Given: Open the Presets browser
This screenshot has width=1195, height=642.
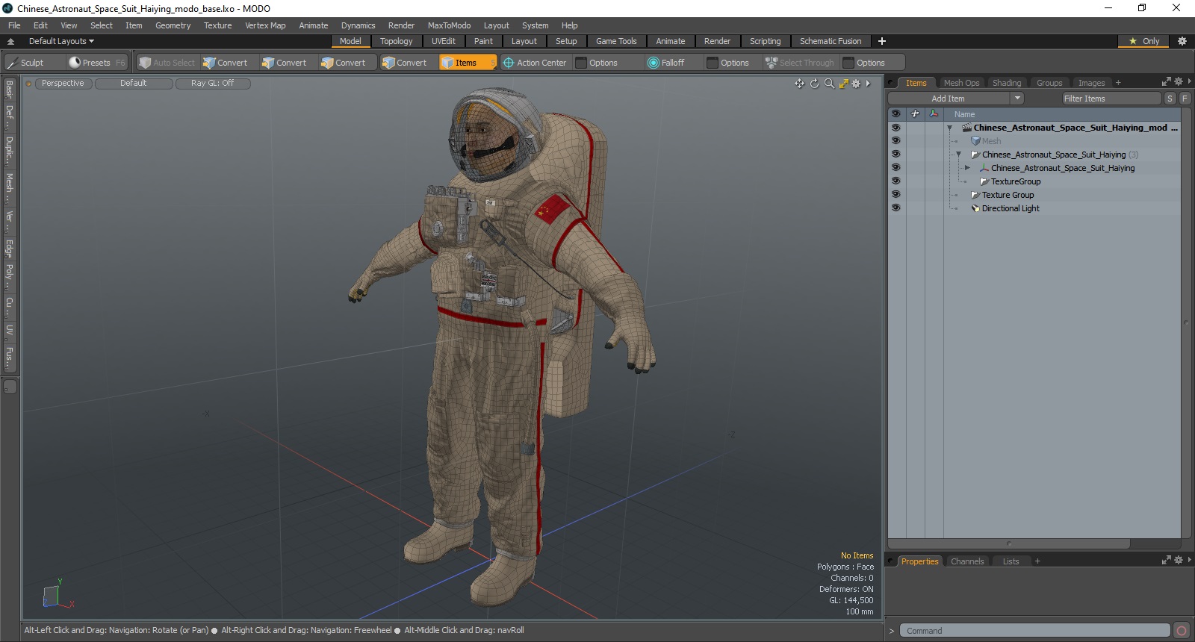Looking at the screenshot, I should click(x=97, y=63).
